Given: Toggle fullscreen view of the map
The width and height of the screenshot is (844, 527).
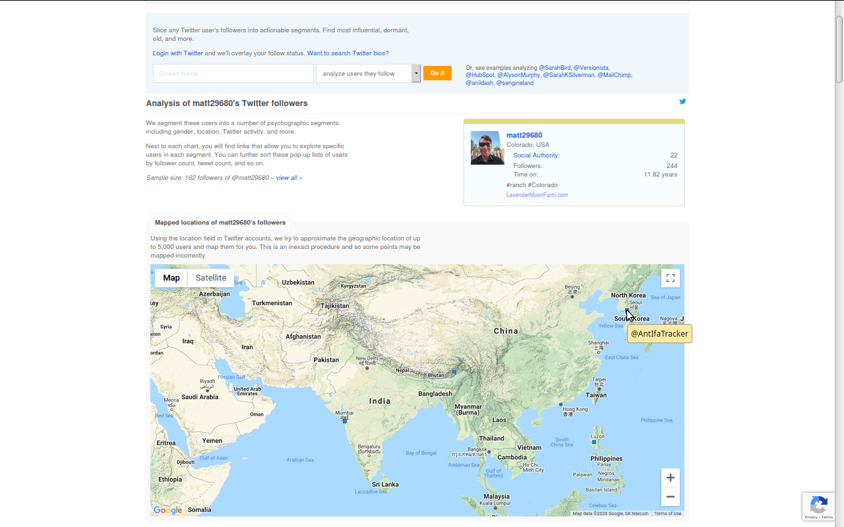Looking at the screenshot, I should click(671, 278).
